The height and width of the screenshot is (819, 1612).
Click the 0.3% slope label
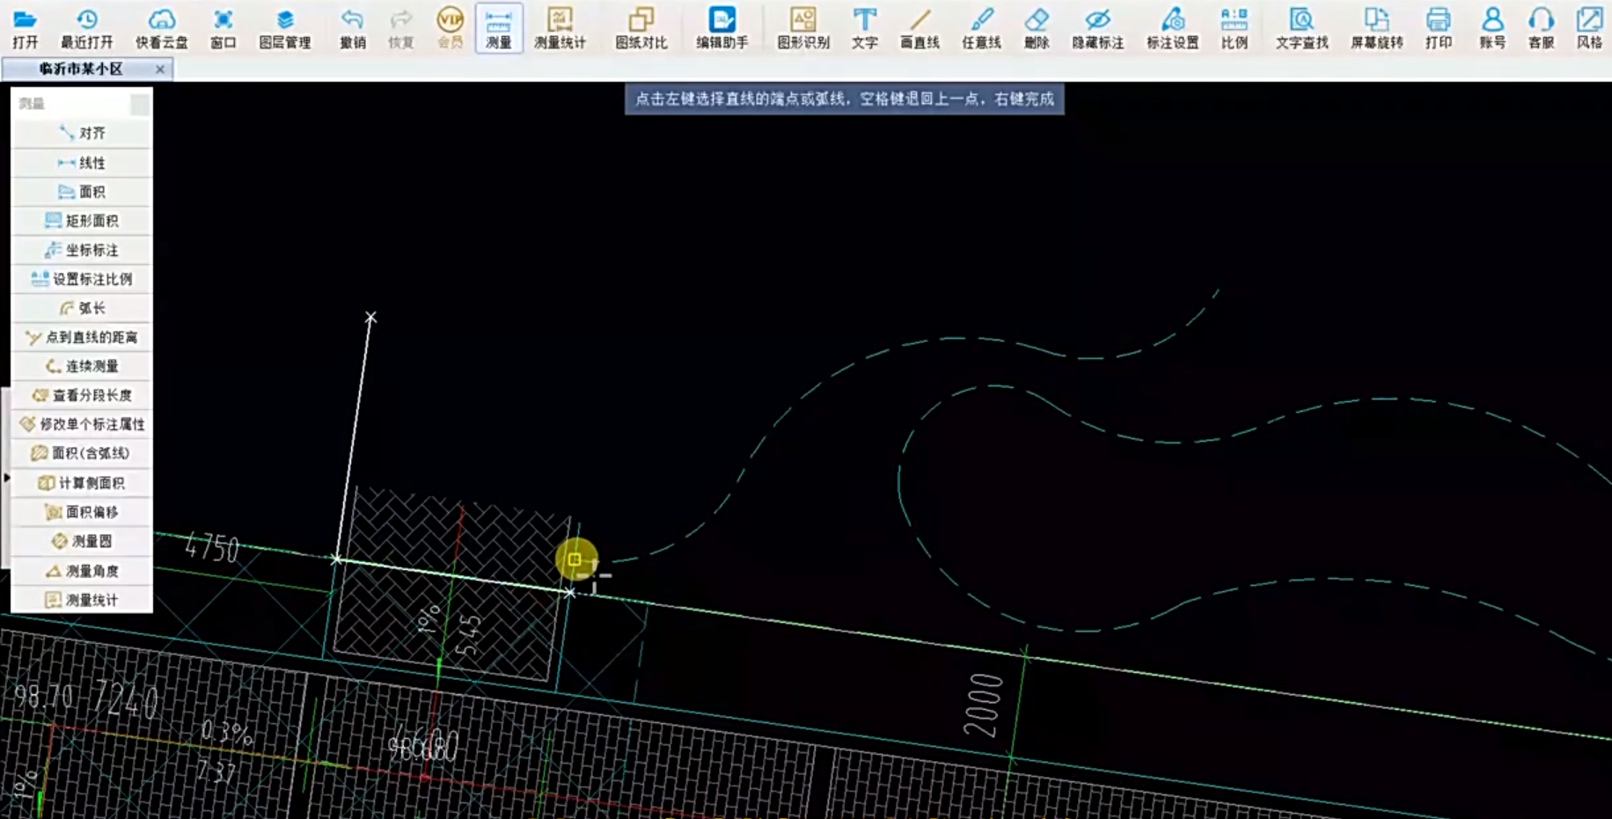tap(227, 732)
